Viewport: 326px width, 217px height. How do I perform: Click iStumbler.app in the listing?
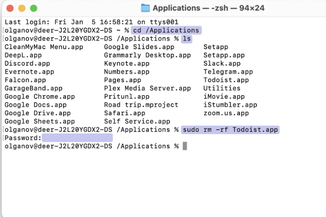click(230, 105)
